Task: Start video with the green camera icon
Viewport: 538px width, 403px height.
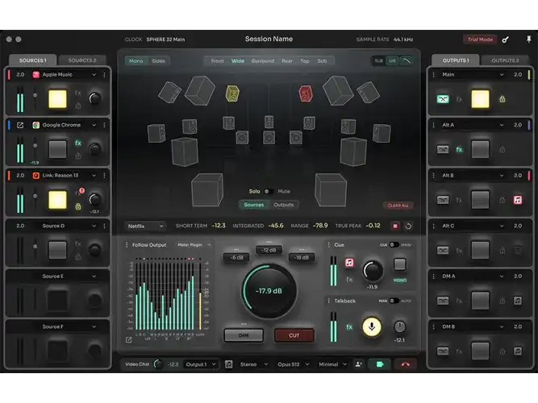Action: tap(380, 364)
